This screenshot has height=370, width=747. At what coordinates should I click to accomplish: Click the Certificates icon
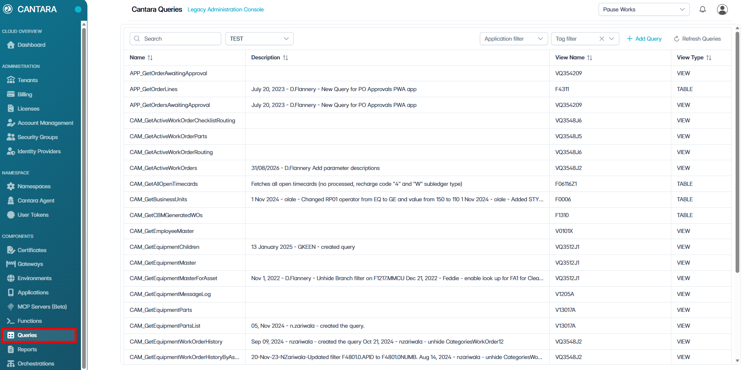point(11,250)
